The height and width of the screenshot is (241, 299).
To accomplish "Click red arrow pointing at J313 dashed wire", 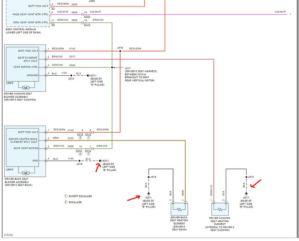I will point(255,184).
